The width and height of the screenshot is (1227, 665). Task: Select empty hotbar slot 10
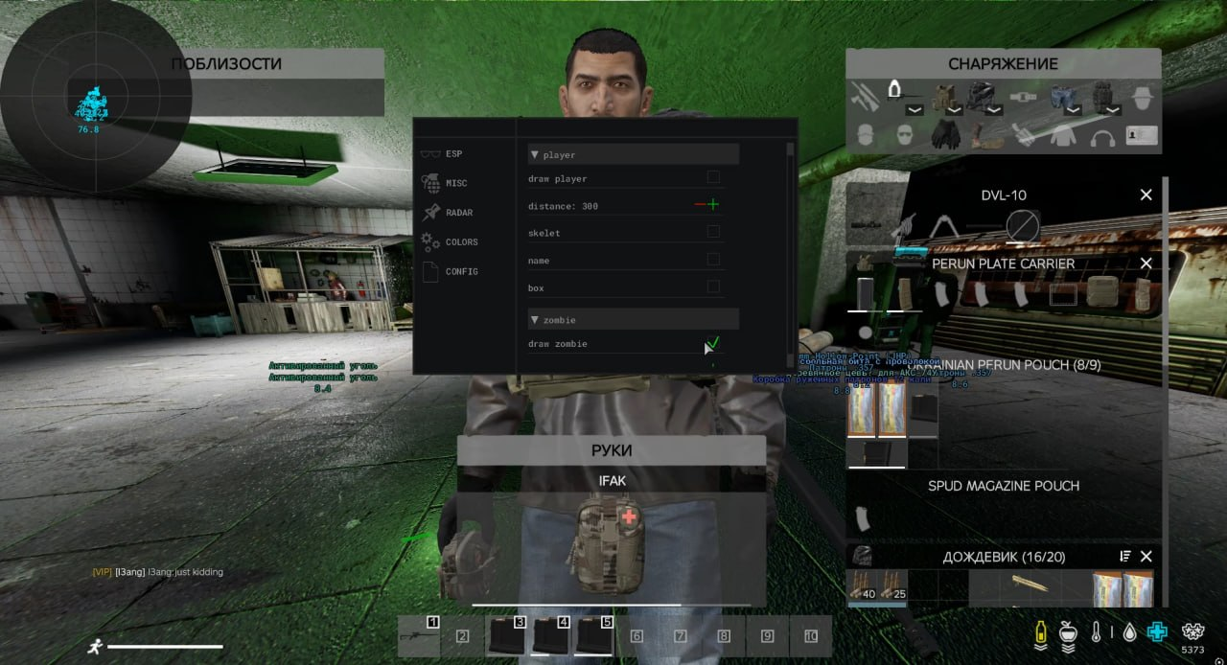click(811, 635)
